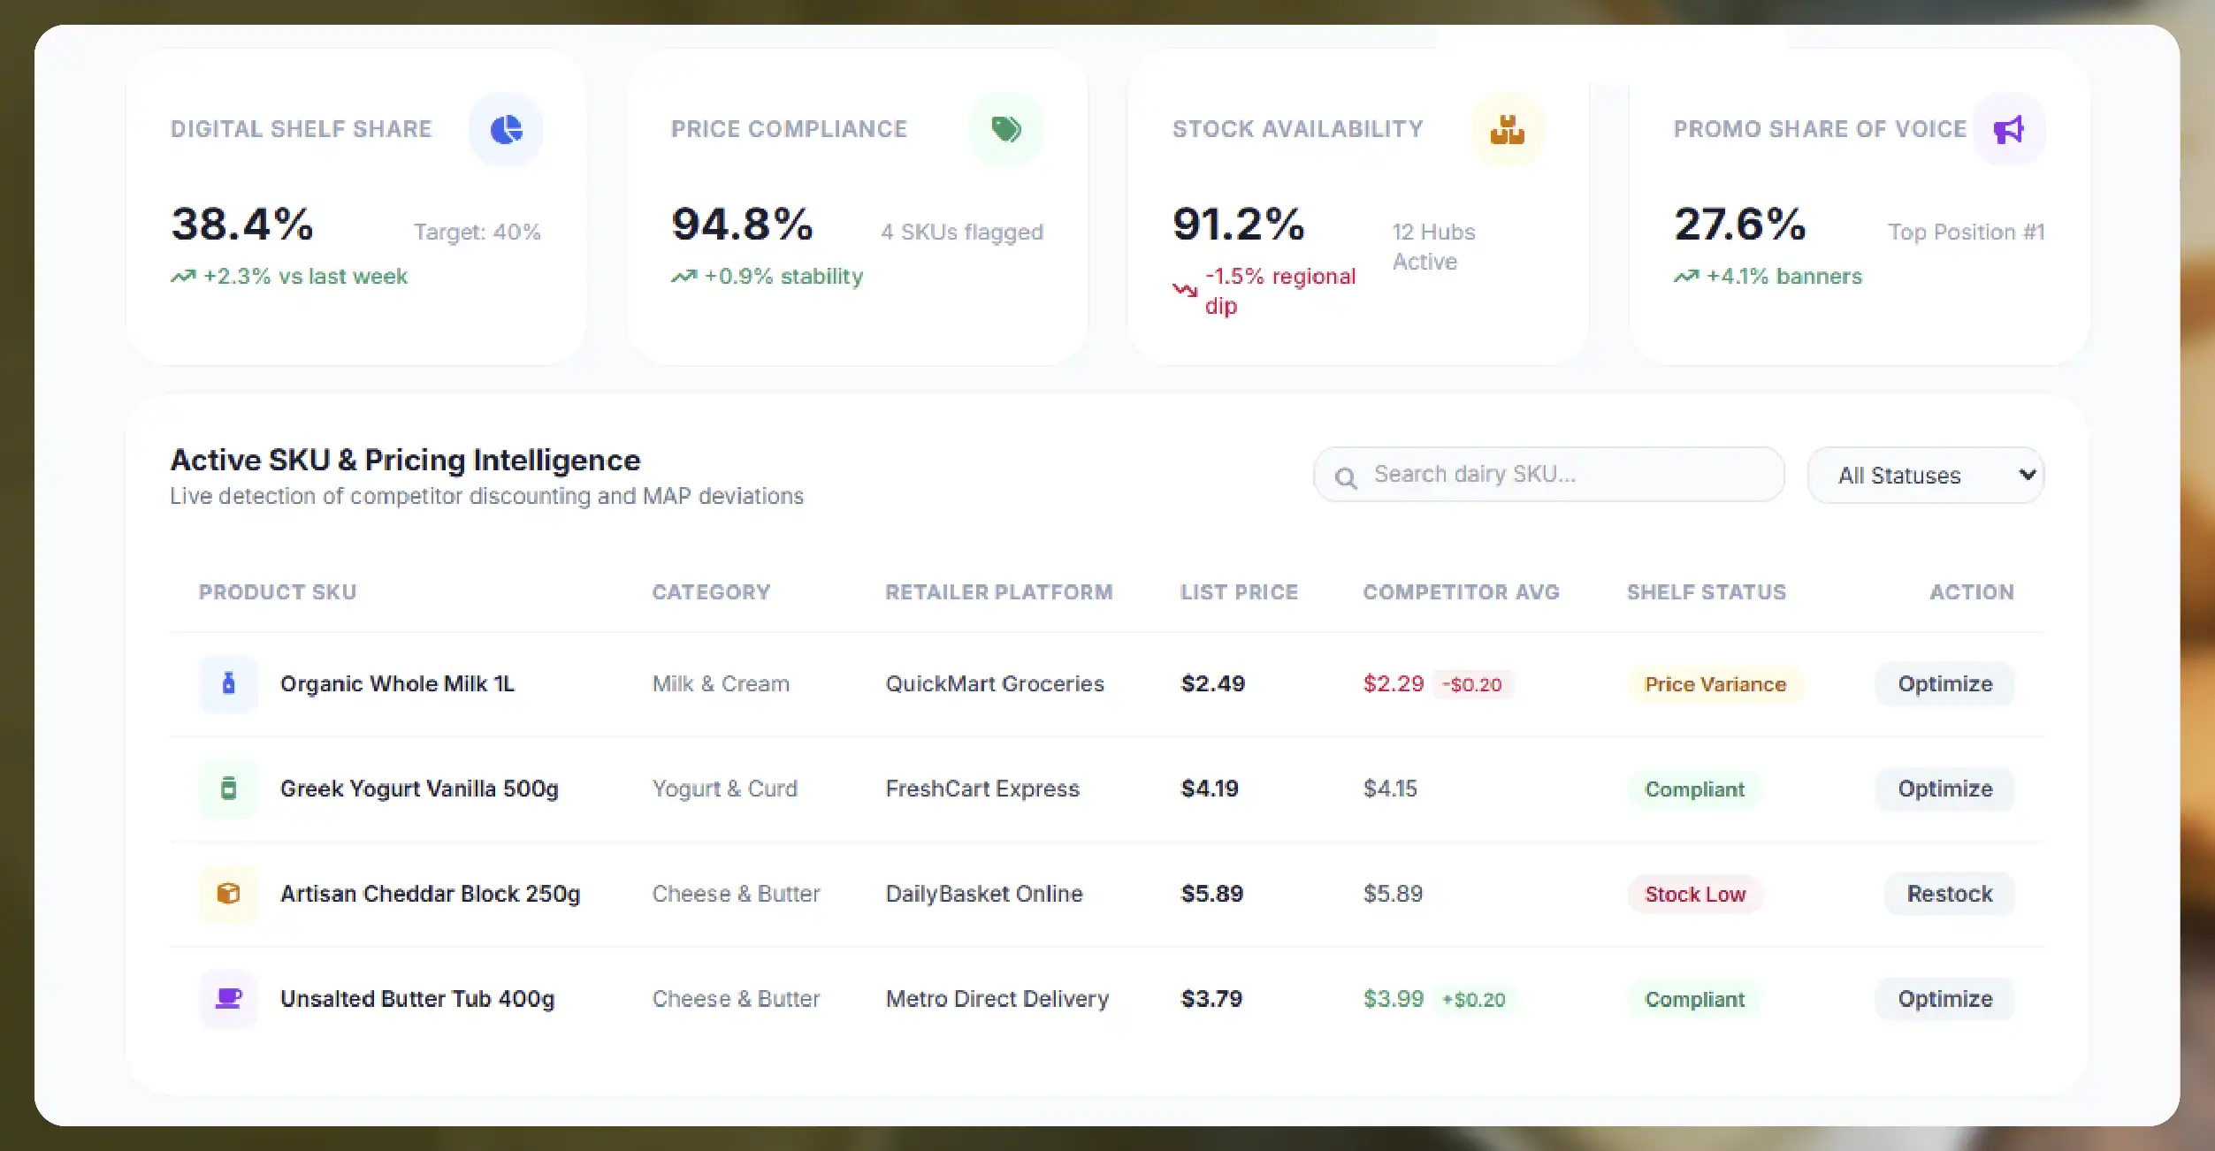Viewport: 2215px width, 1151px height.
Task: Click the Stock Low status badge
Action: point(1695,894)
